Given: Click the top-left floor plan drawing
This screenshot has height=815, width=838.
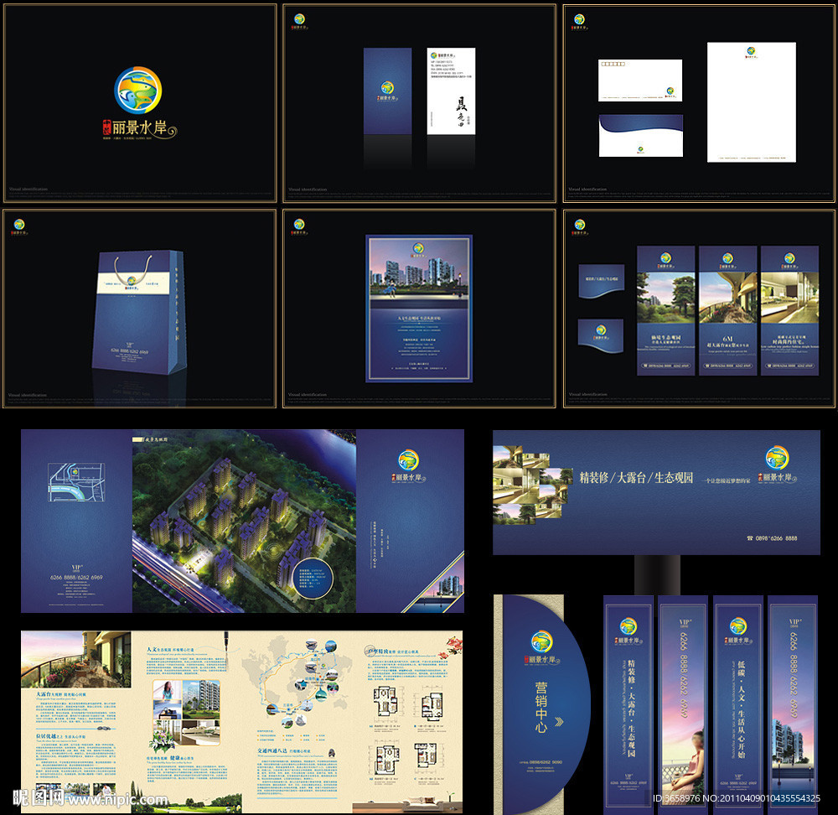Looking at the screenshot, I should (385, 702).
